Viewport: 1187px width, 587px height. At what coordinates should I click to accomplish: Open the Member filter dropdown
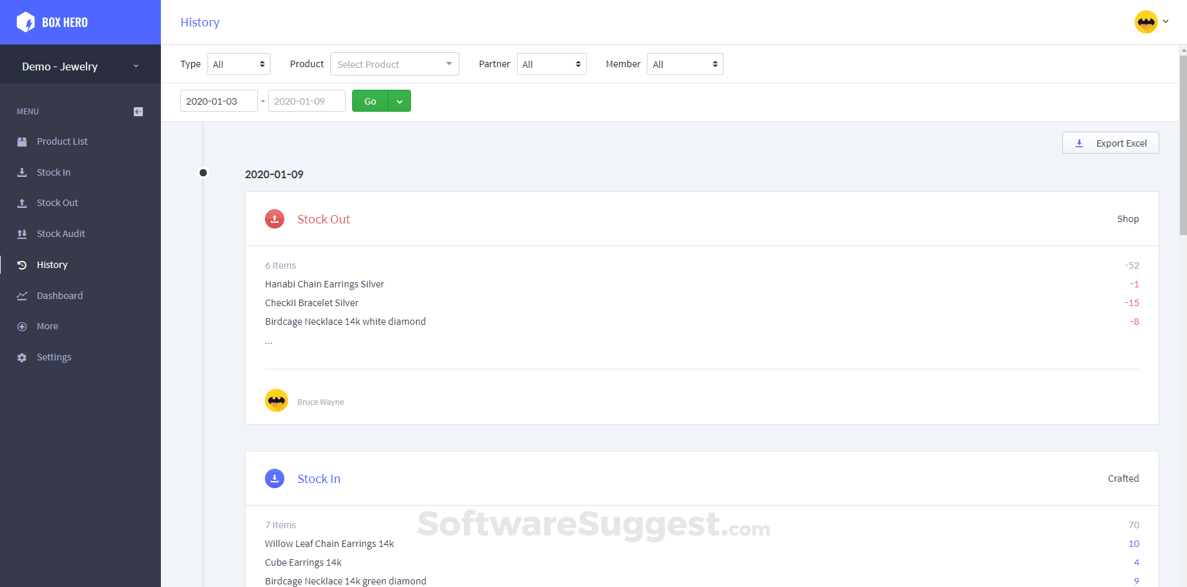coord(685,64)
